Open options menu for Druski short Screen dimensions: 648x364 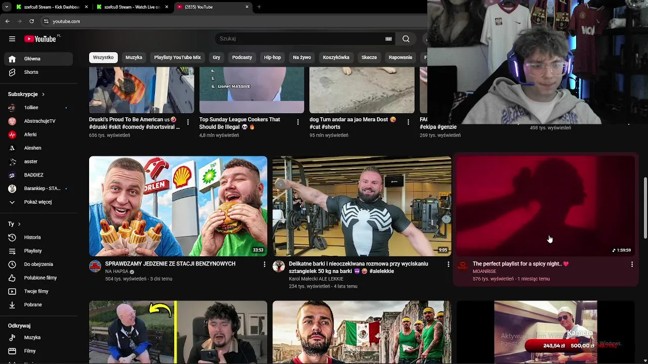[x=188, y=122]
